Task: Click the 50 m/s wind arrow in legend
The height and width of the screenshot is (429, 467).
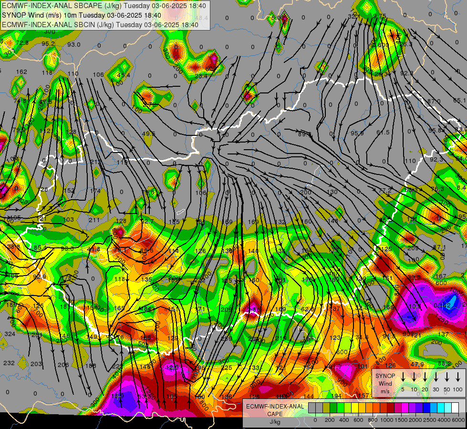Action: pos(447,377)
